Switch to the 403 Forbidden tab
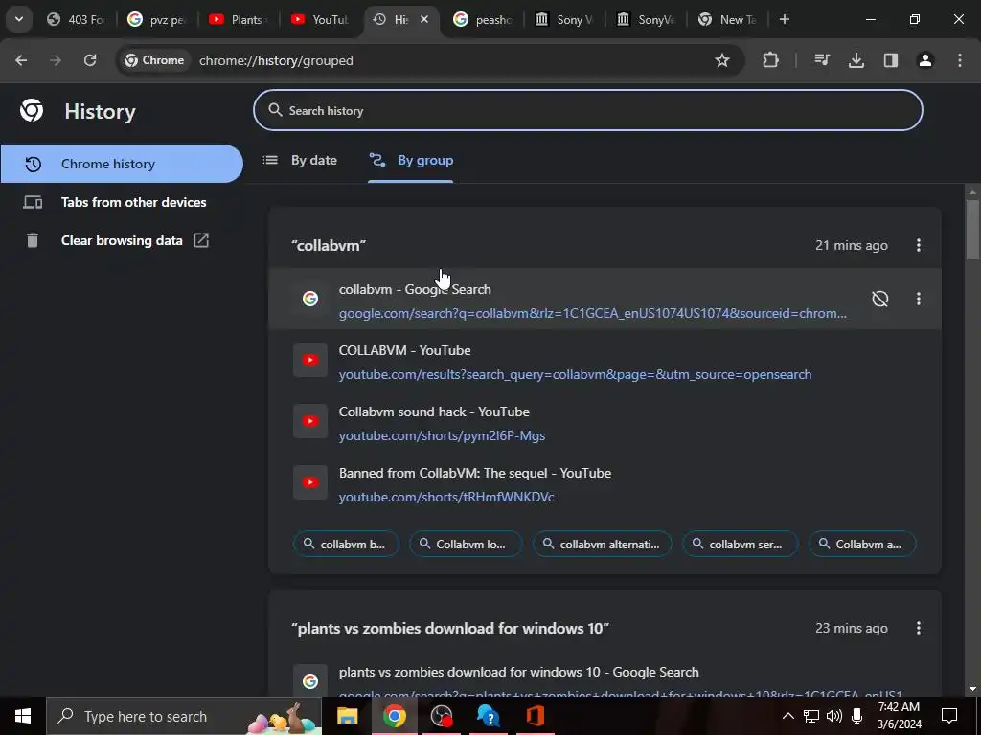 tap(77, 19)
